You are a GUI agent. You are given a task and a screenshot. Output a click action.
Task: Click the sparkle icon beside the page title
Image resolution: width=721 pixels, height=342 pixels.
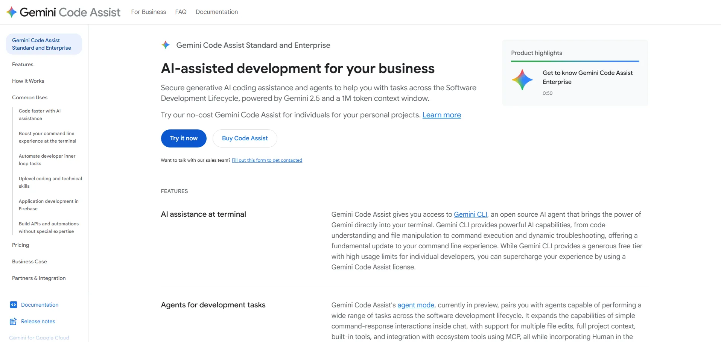click(166, 45)
